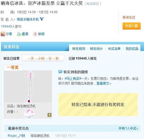The height and width of the screenshot is (139, 144).
Task: Click the prize count badge 1
Action: click(50, 115)
